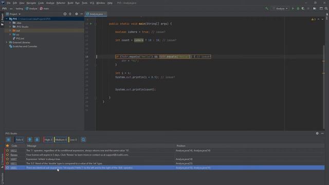Screen dimensions: 329x185
Task: Open the Refactor menu
Action: (61, 3)
